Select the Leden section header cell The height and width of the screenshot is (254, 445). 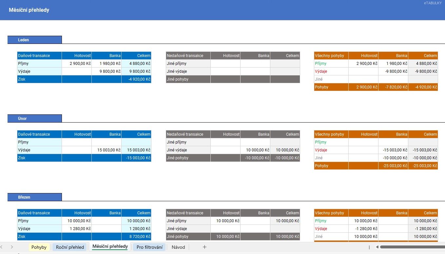coord(34,40)
